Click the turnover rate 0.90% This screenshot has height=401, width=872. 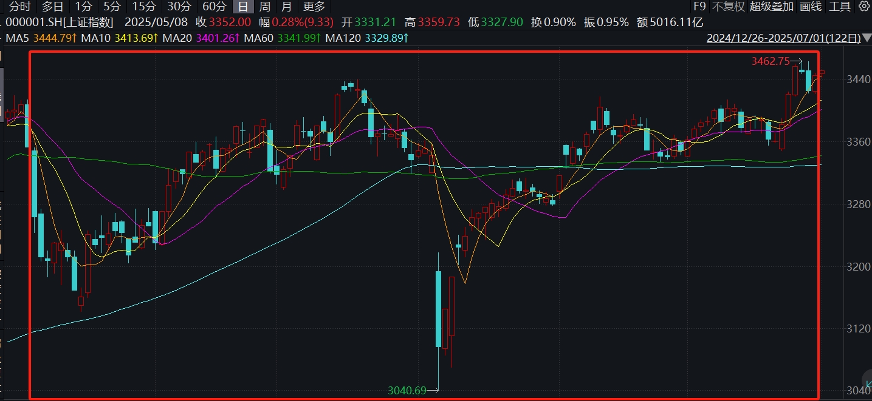pos(560,22)
